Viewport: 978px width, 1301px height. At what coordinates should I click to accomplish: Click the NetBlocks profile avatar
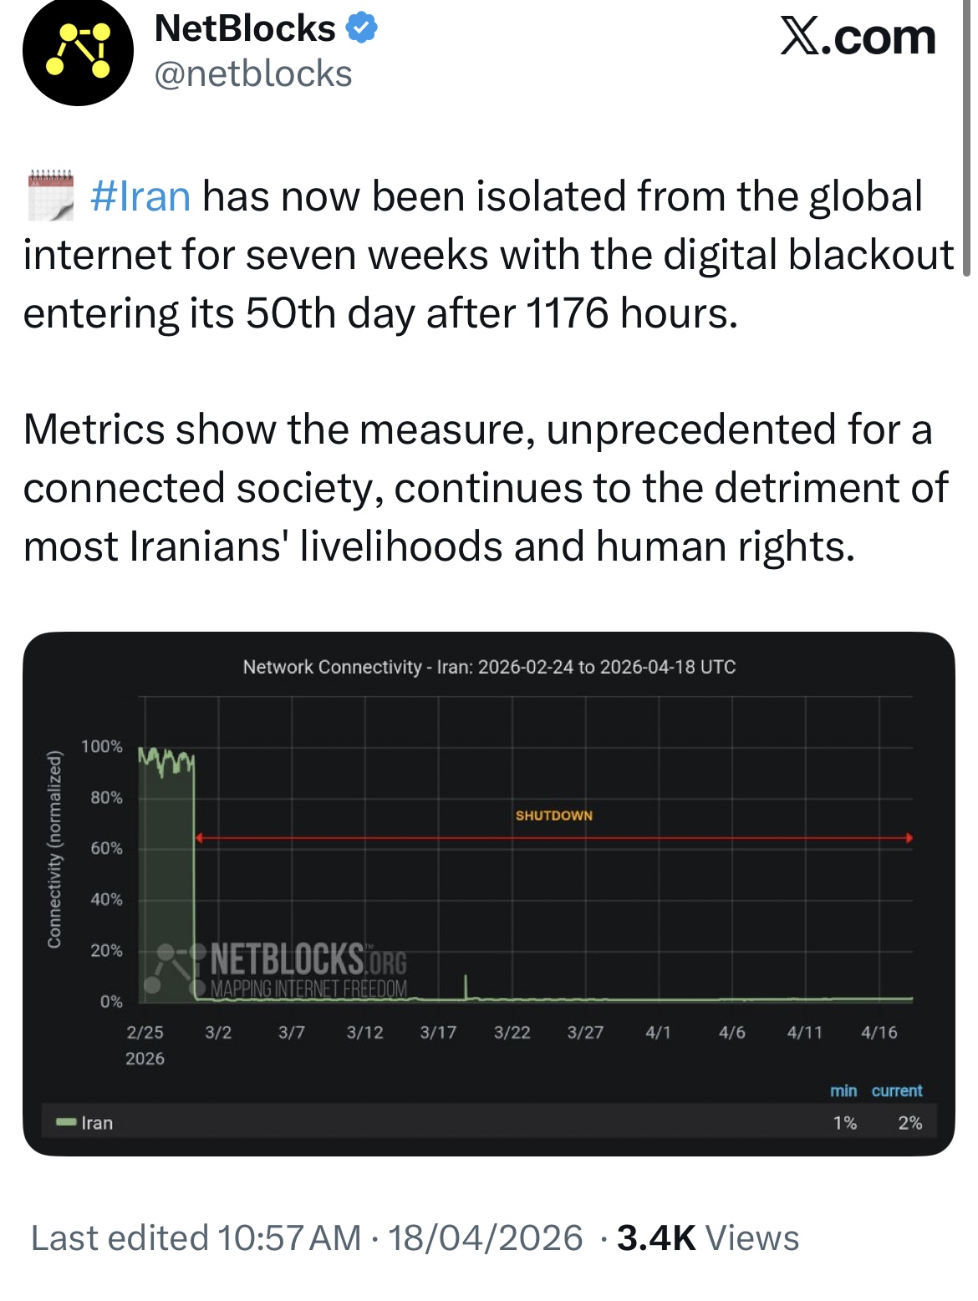[78, 51]
